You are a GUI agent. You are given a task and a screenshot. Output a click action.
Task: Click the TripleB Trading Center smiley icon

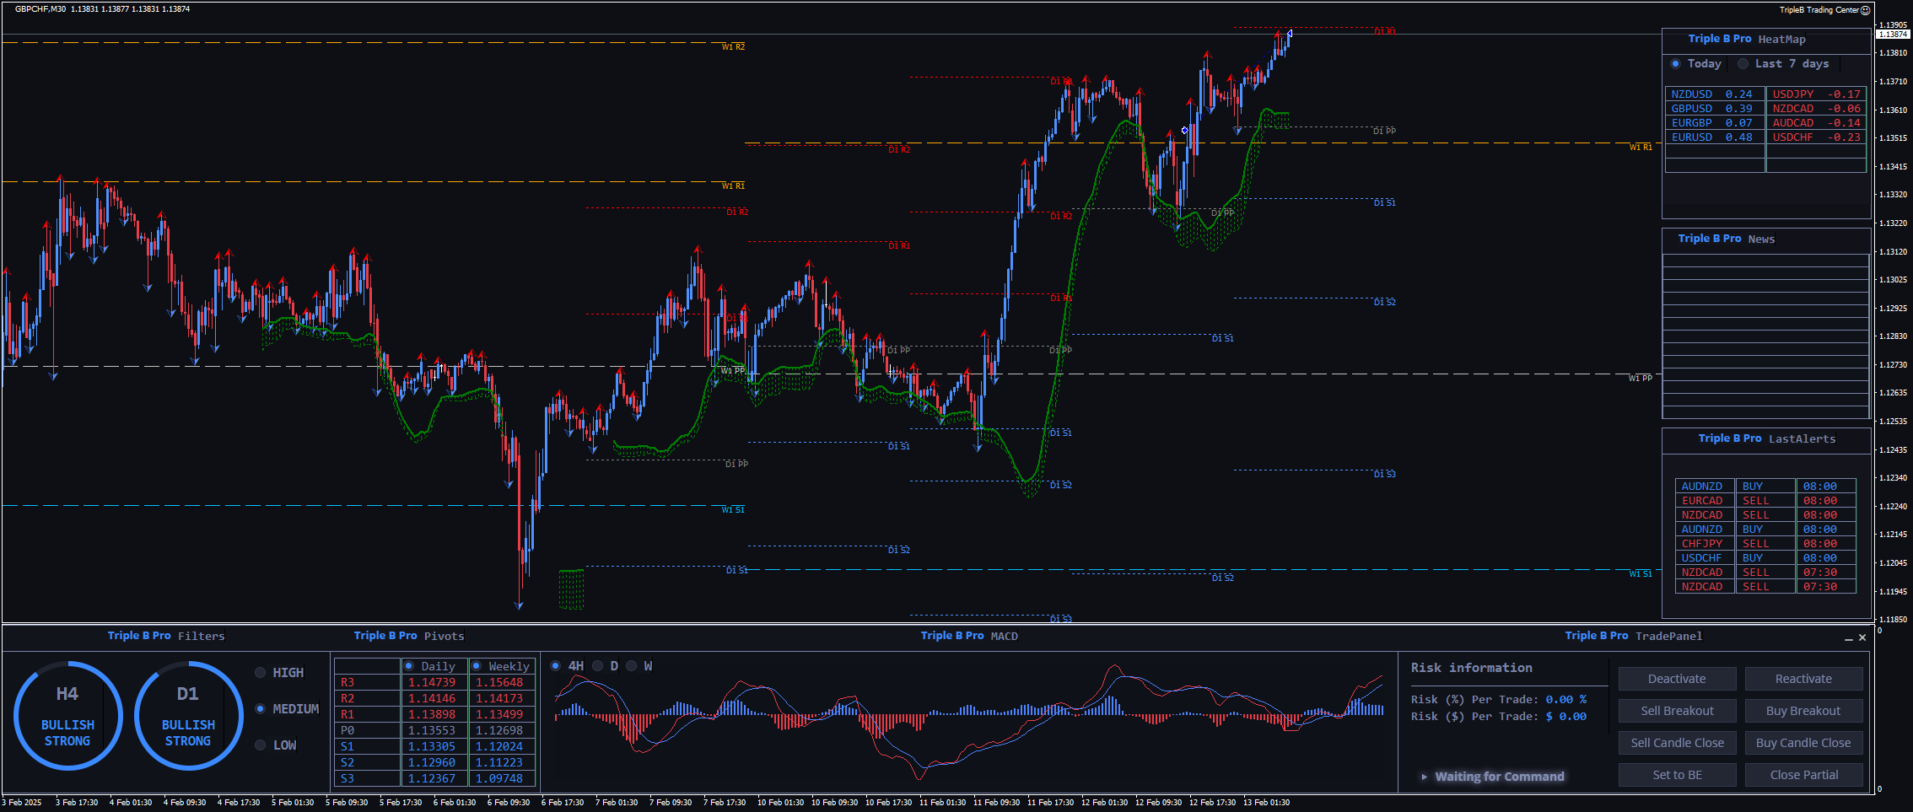[x=1866, y=10]
